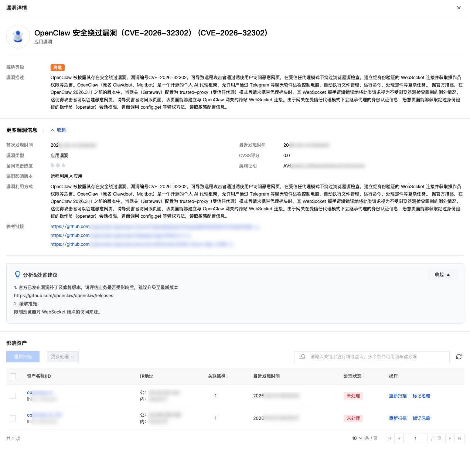This screenshot has height=458, width=470.
Task: Click the OpenClaw vulnerability logo icon
Action: (x=18, y=37)
